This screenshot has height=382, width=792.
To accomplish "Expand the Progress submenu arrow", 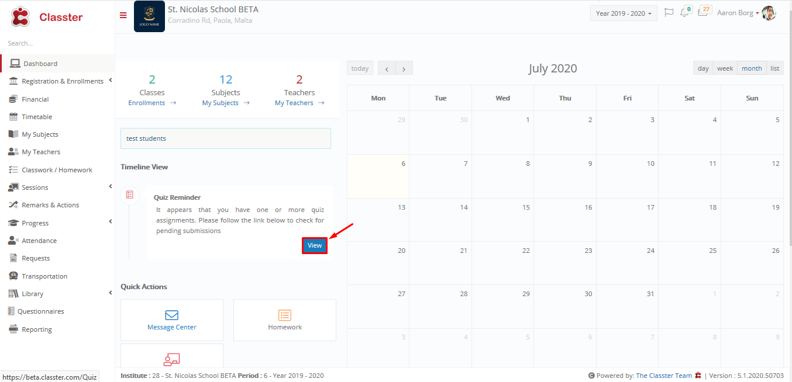I will click(111, 222).
